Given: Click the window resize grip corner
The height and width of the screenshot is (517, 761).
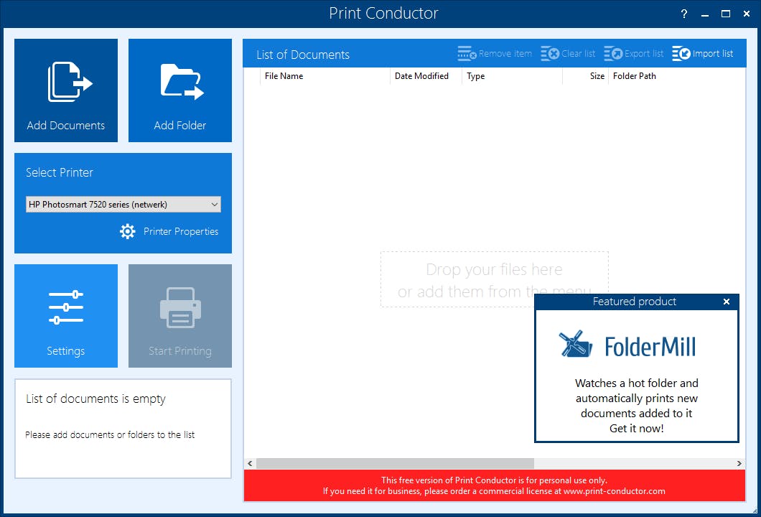Looking at the screenshot, I should pos(755,511).
